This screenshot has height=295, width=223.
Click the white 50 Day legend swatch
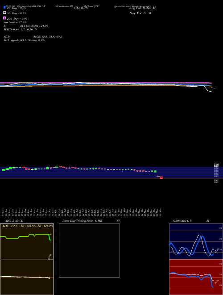tap(4, 13)
